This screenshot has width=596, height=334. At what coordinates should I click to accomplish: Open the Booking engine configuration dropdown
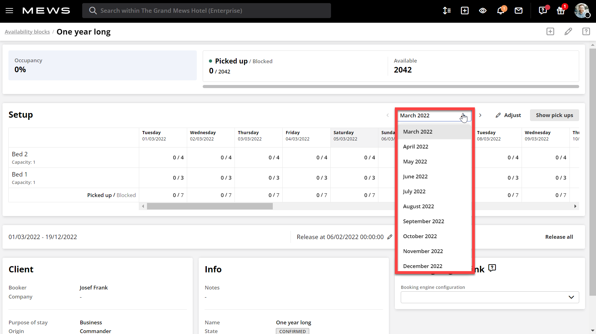[x=490, y=297]
